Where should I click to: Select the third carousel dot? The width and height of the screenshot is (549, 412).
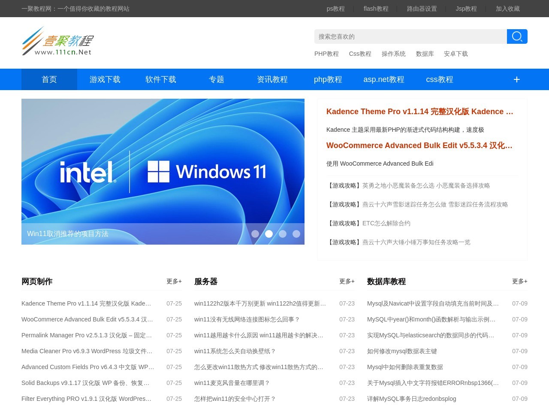click(283, 234)
